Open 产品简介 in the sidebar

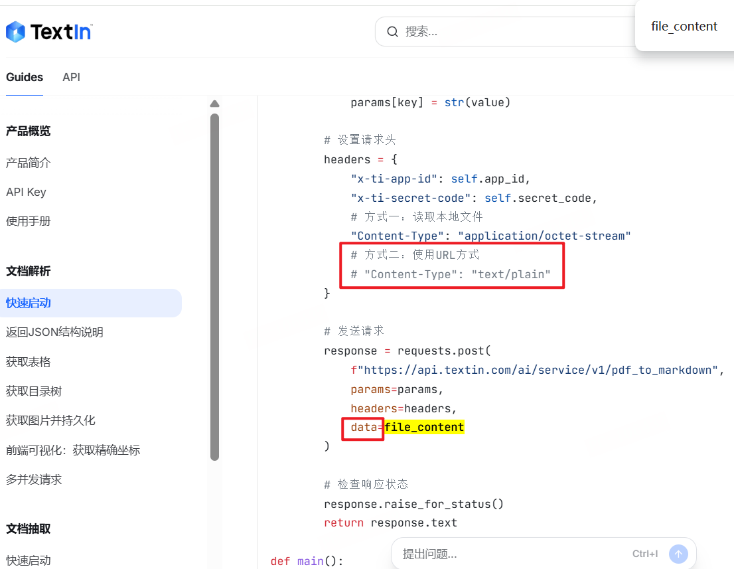click(x=28, y=163)
